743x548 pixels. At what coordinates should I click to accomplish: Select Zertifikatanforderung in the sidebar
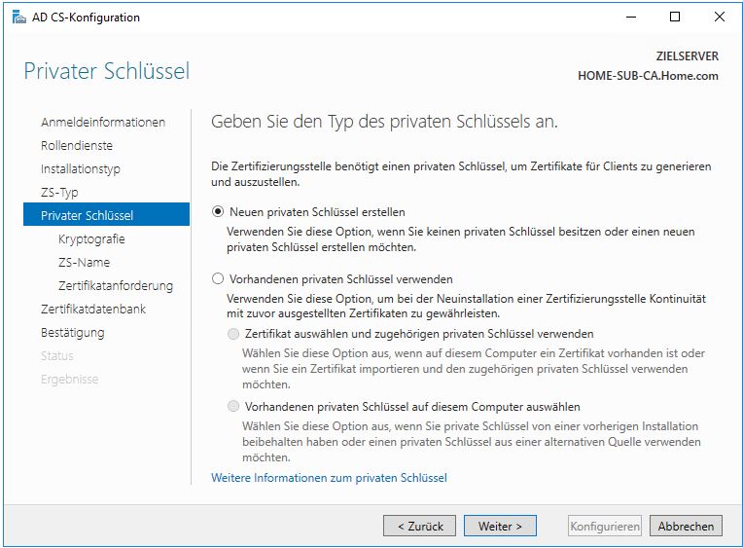116,285
